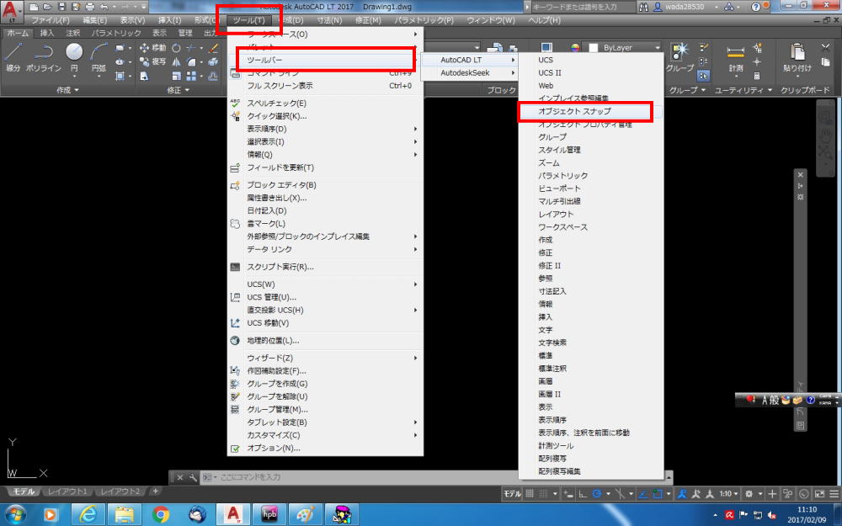The height and width of the screenshot is (526, 842).
Task: Activate the Move (移動) tool
Action: click(153, 48)
